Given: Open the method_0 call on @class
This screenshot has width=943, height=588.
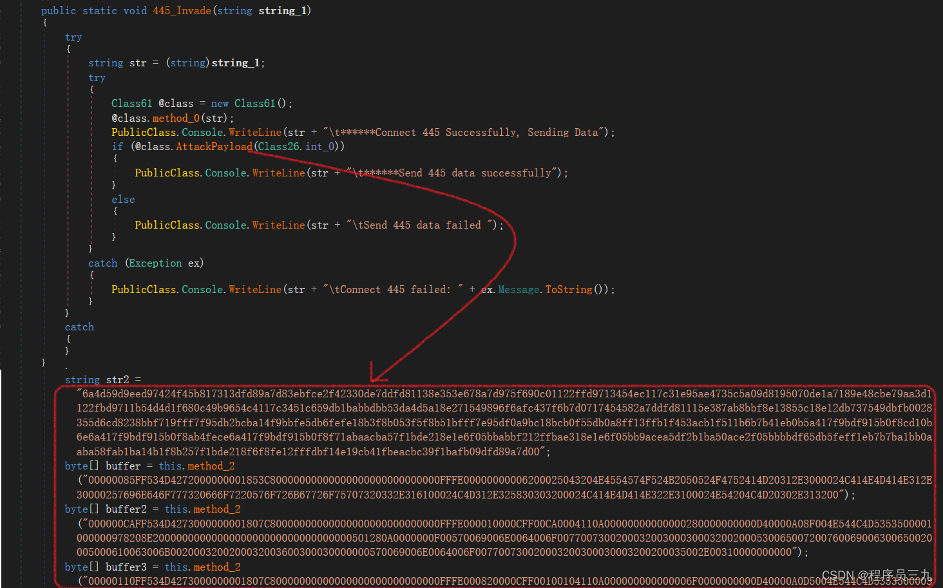Looking at the screenshot, I should (176, 119).
